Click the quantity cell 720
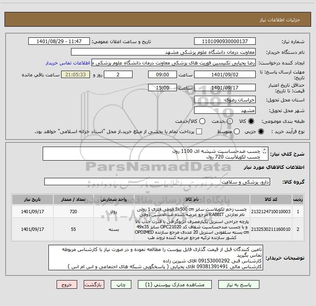The image size is (316, 306). coord(73,212)
